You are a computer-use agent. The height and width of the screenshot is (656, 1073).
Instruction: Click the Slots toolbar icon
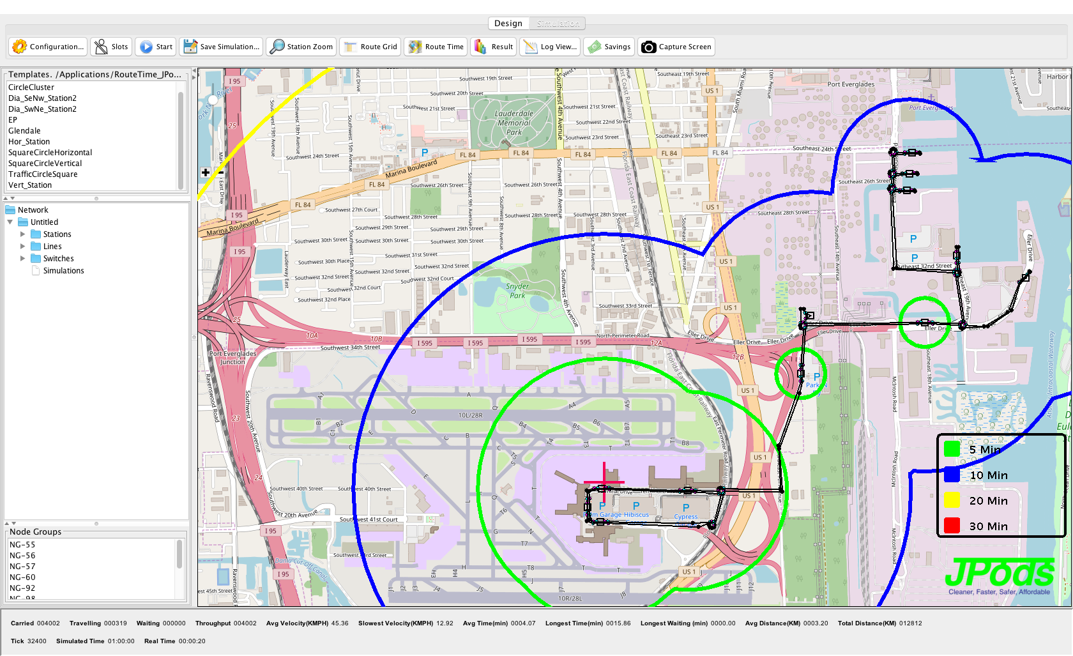[101, 47]
